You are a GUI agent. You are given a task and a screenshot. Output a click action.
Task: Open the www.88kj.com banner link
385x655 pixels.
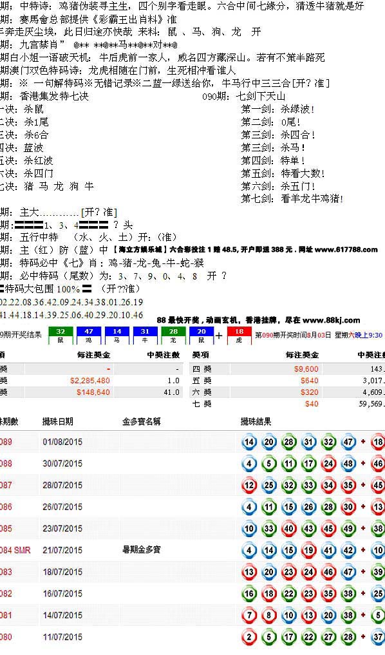point(331,320)
